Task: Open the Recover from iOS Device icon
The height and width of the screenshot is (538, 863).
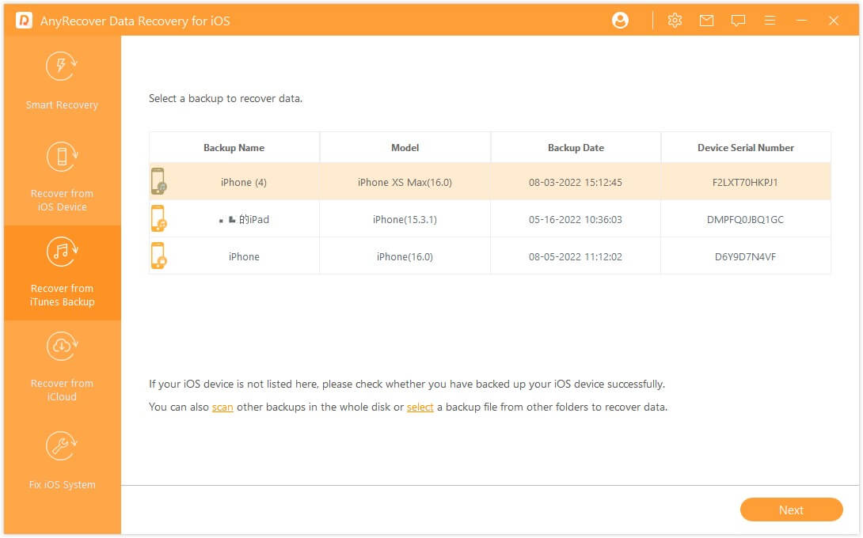Action: [61, 157]
